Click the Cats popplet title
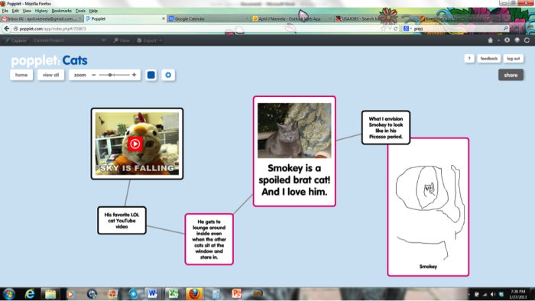Screen dimensions: 535x301 75,60
